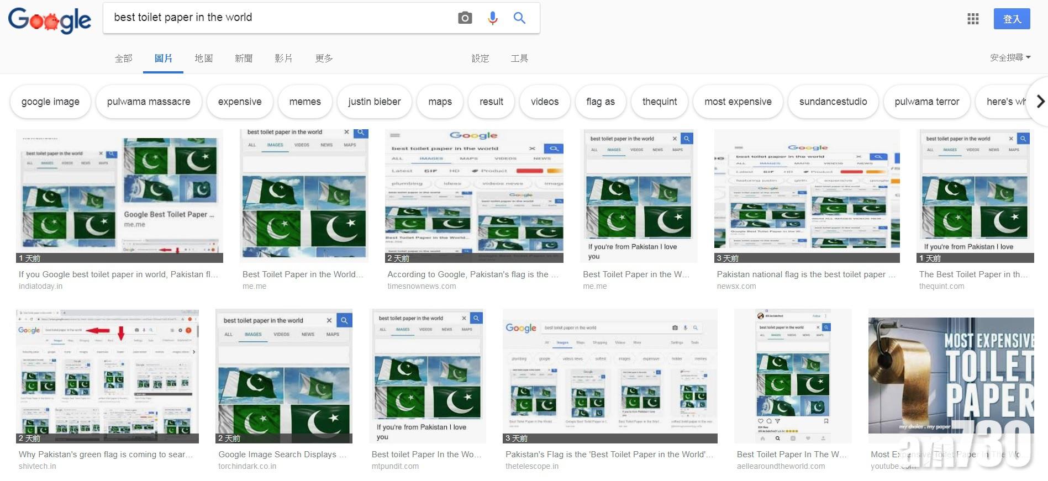1048x481 pixels.
Task: Switch to the 新聞 (News) tab
Action: (244, 58)
